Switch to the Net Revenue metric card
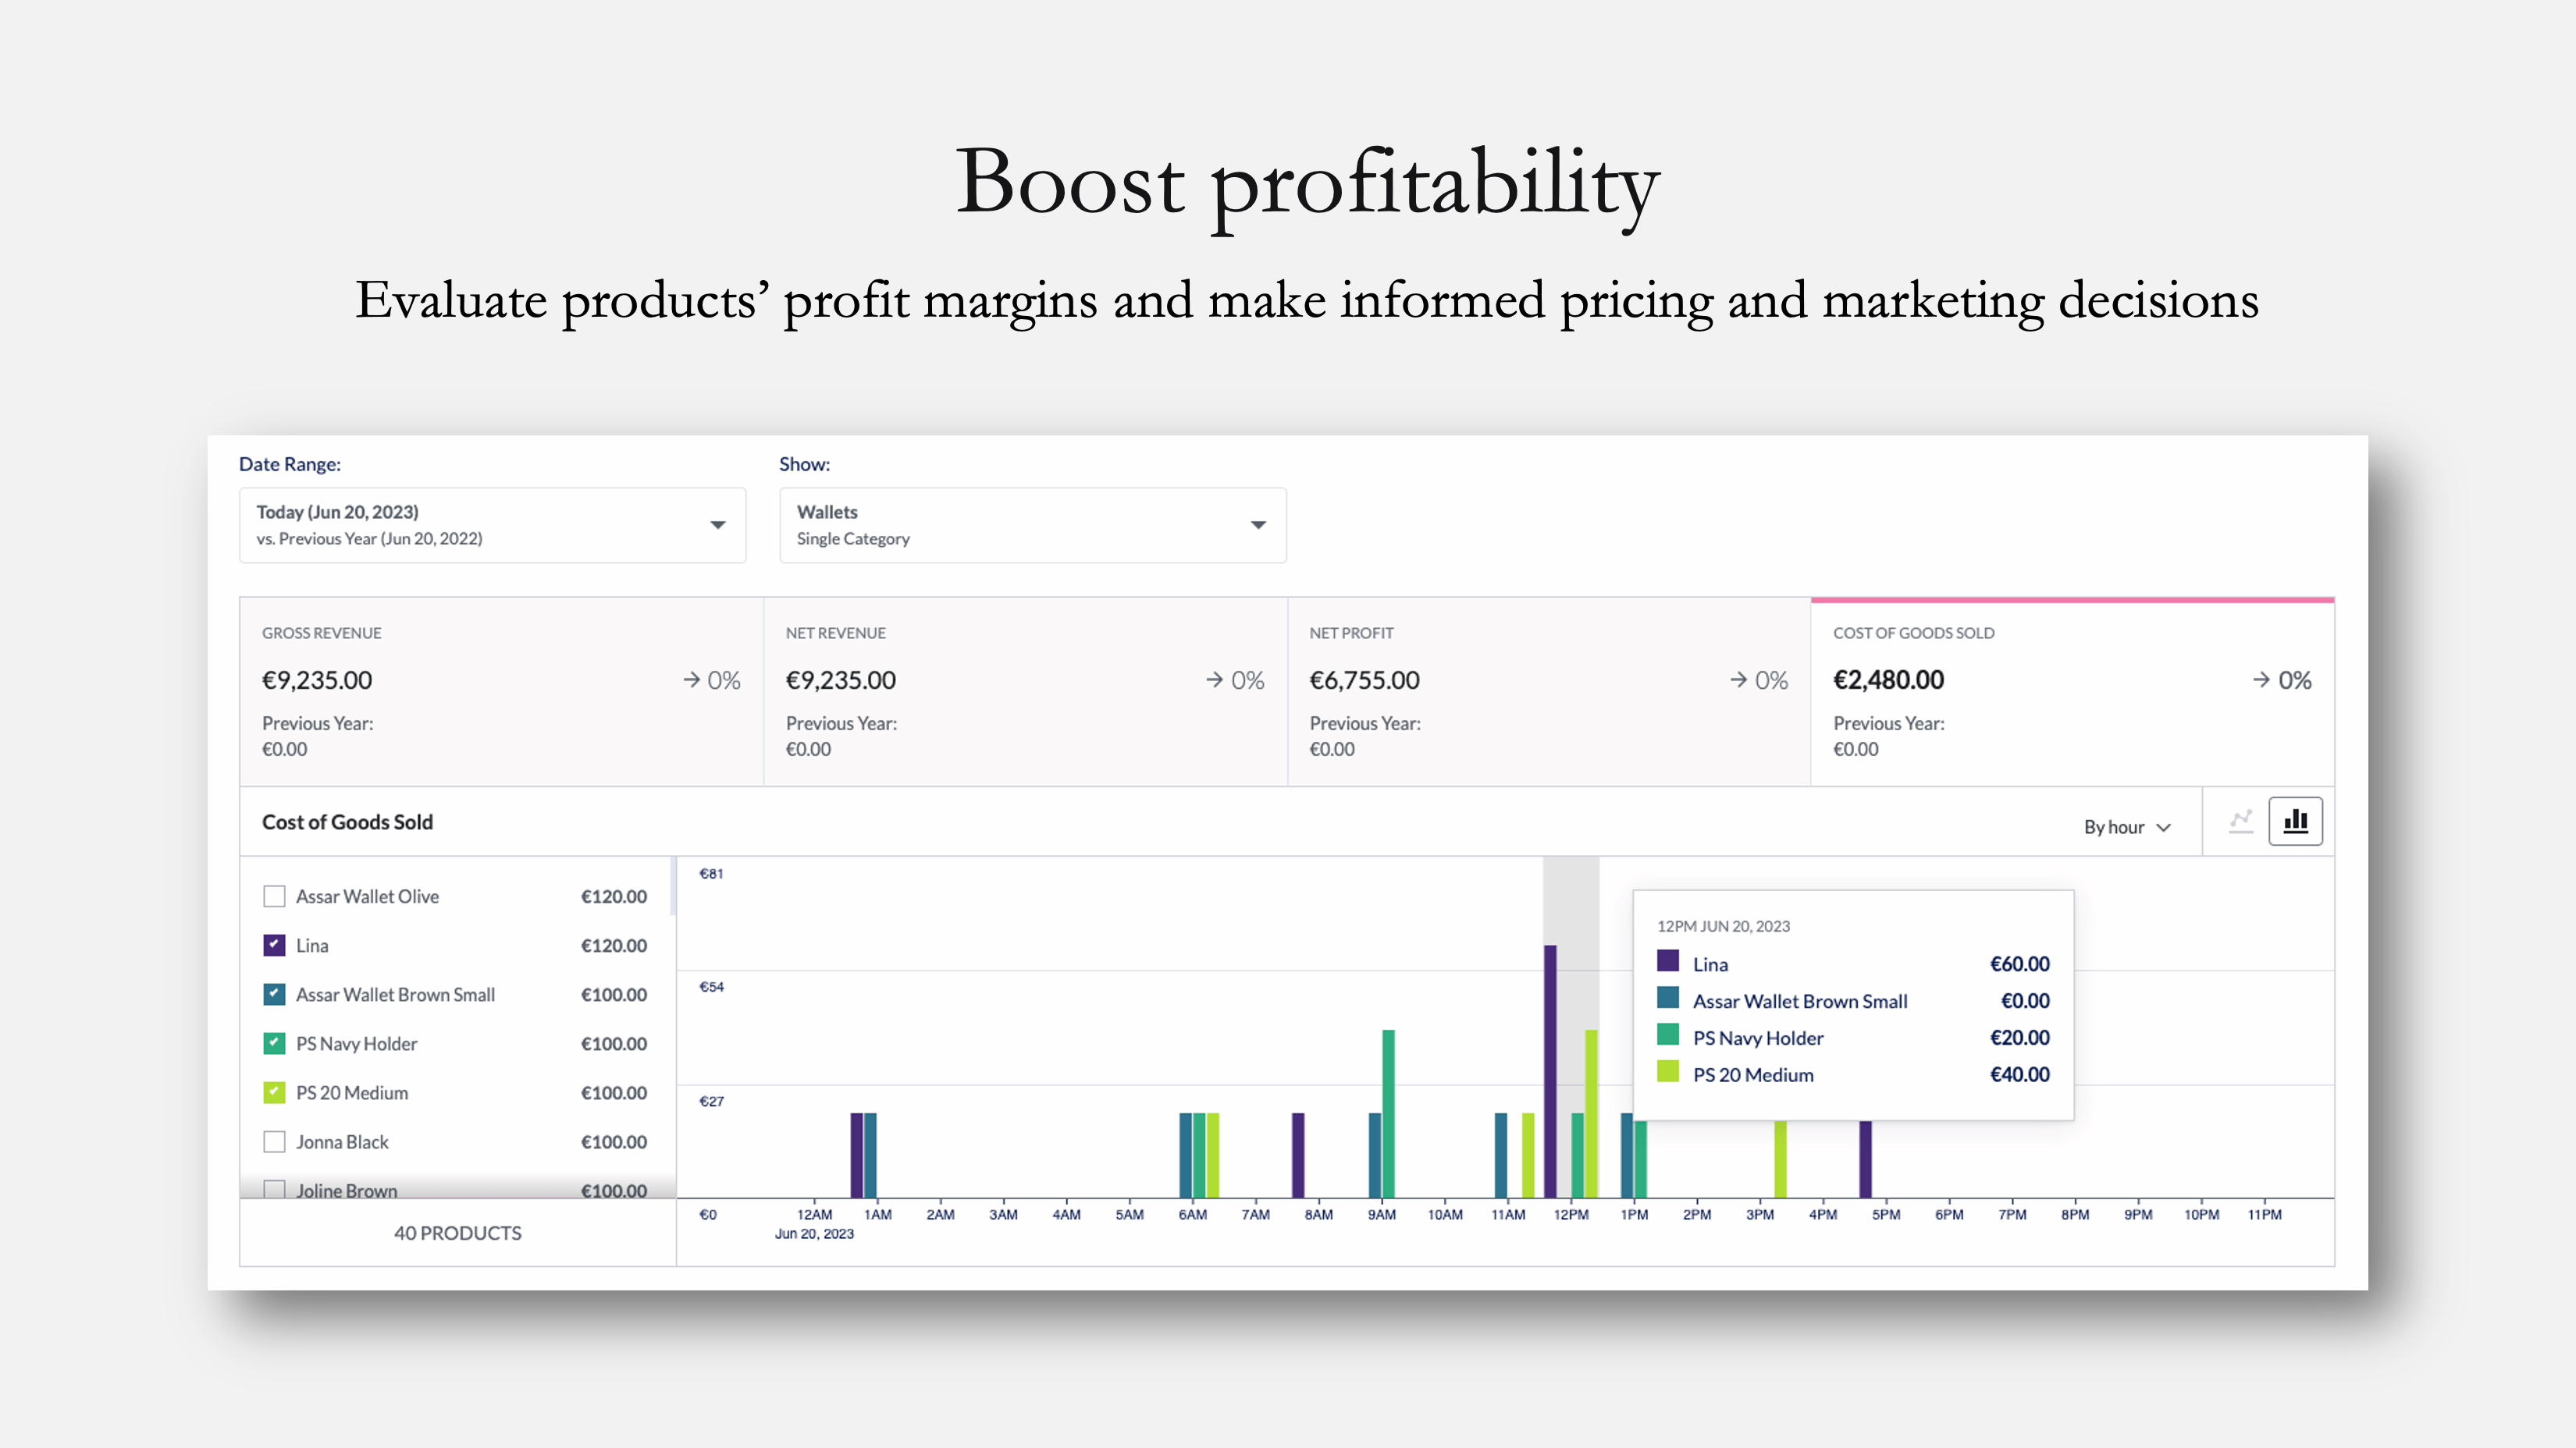This screenshot has height=1448, width=2576. coord(1024,690)
